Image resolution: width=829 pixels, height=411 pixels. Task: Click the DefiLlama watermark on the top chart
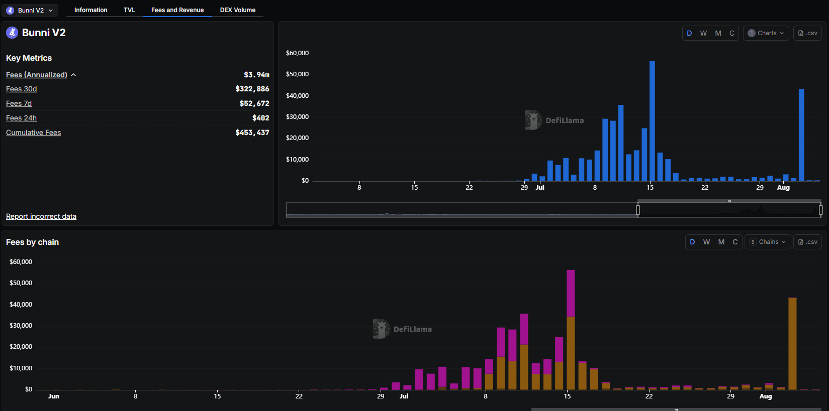tap(555, 120)
